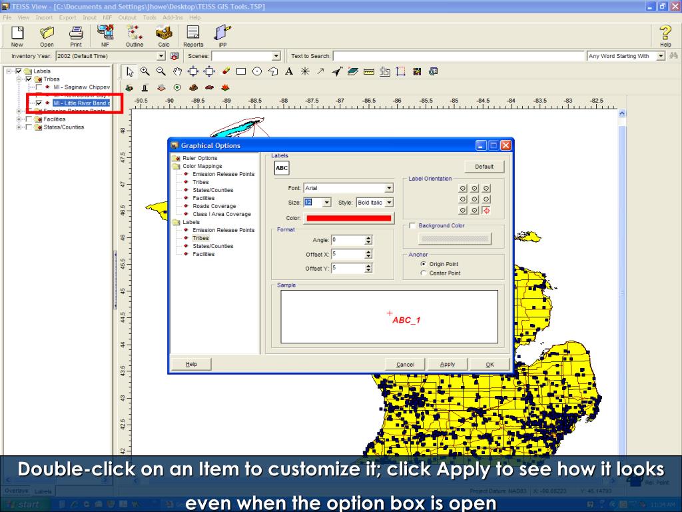Open Help with the question mark icon

click(x=665, y=36)
